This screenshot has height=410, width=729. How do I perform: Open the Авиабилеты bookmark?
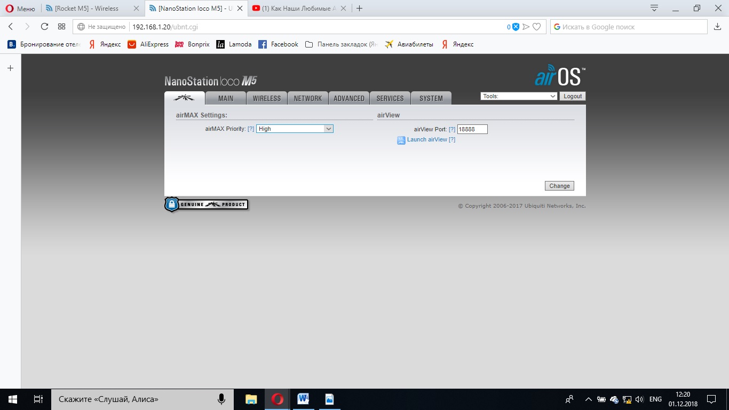tap(409, 44)
